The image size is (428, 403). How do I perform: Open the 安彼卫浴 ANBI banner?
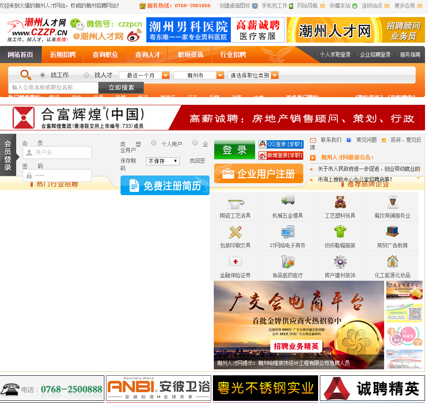tap(158, 388)
